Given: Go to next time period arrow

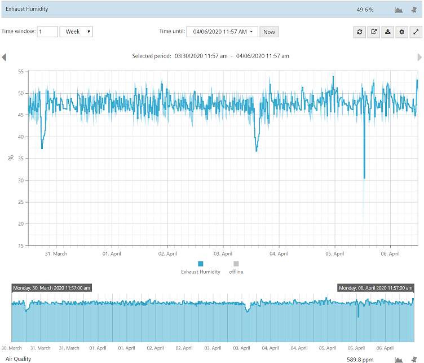Looking at the screenshot, I should coord(419,57).
